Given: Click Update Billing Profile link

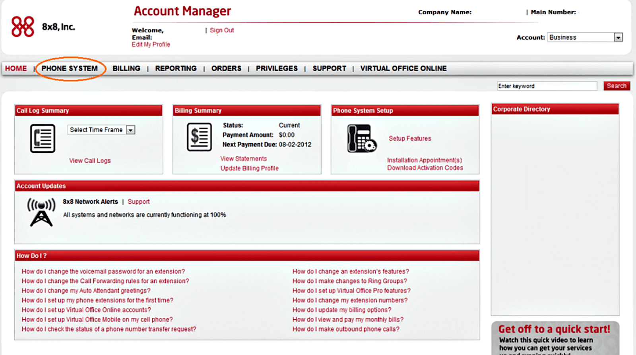Looking at the screenshot, I should click(x=250, y=168).
